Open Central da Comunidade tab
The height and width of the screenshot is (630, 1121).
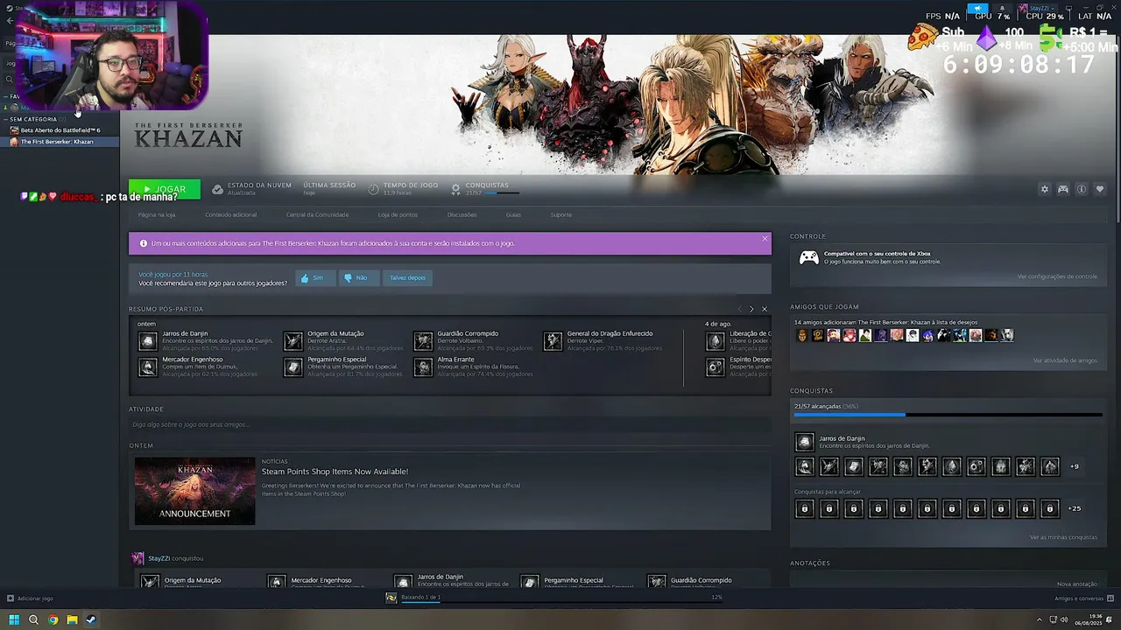(x=317, y=214)
